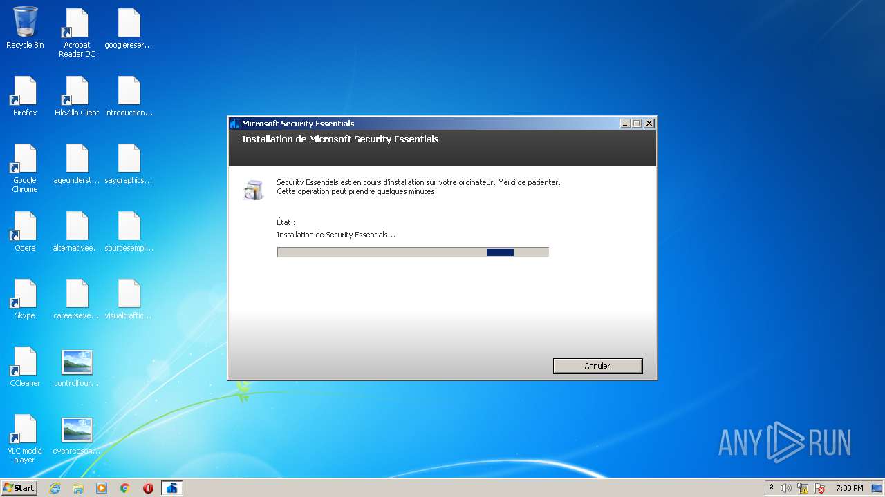Select the controlfour… image file
Image resolution: width=885 pixels, height=497 pixels.
click(77, 367)
